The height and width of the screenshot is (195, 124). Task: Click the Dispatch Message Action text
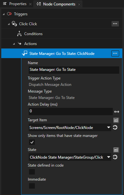(x=50, y=85)
